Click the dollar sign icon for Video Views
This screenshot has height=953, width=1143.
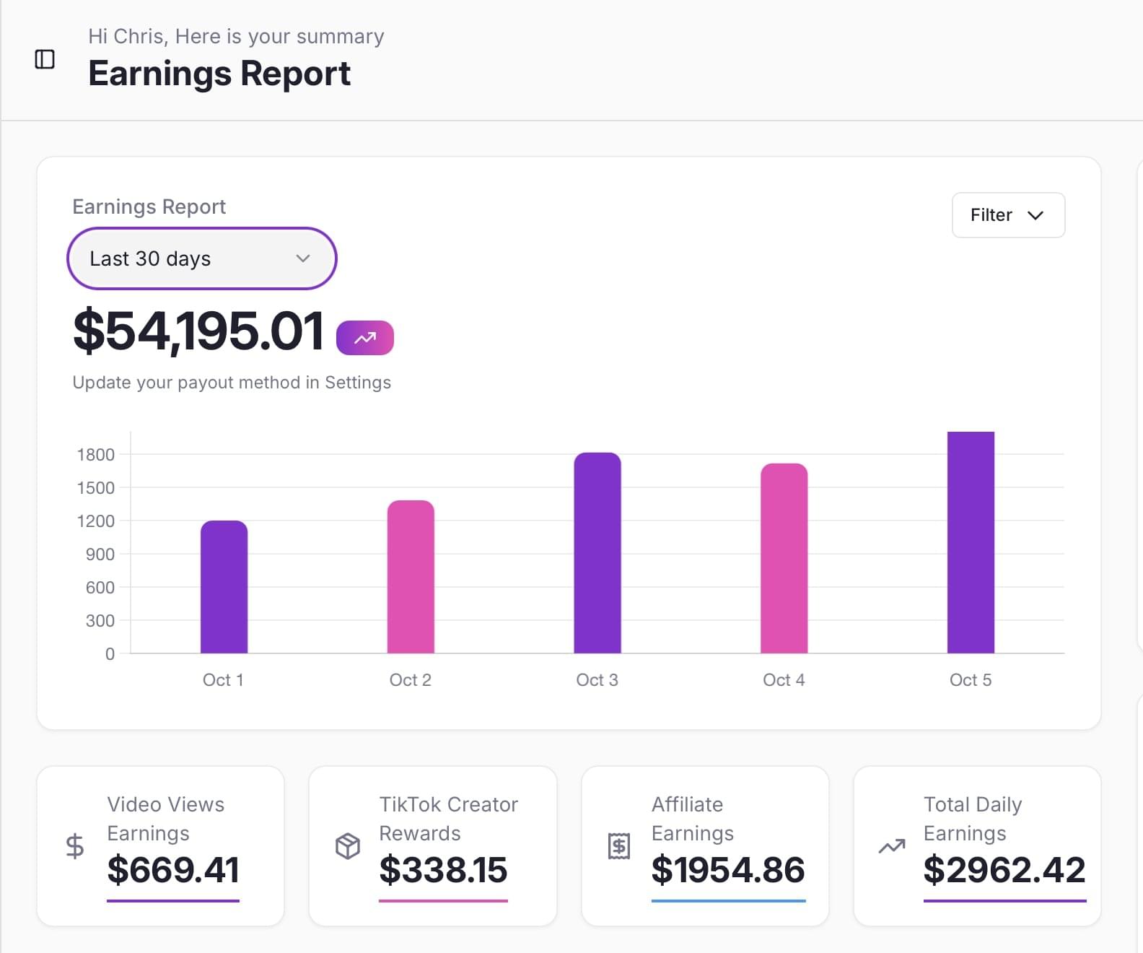click(74, 846)
